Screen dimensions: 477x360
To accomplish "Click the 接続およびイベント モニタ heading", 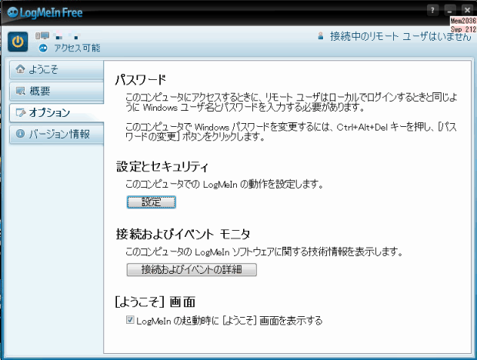I will pos(183,235).
